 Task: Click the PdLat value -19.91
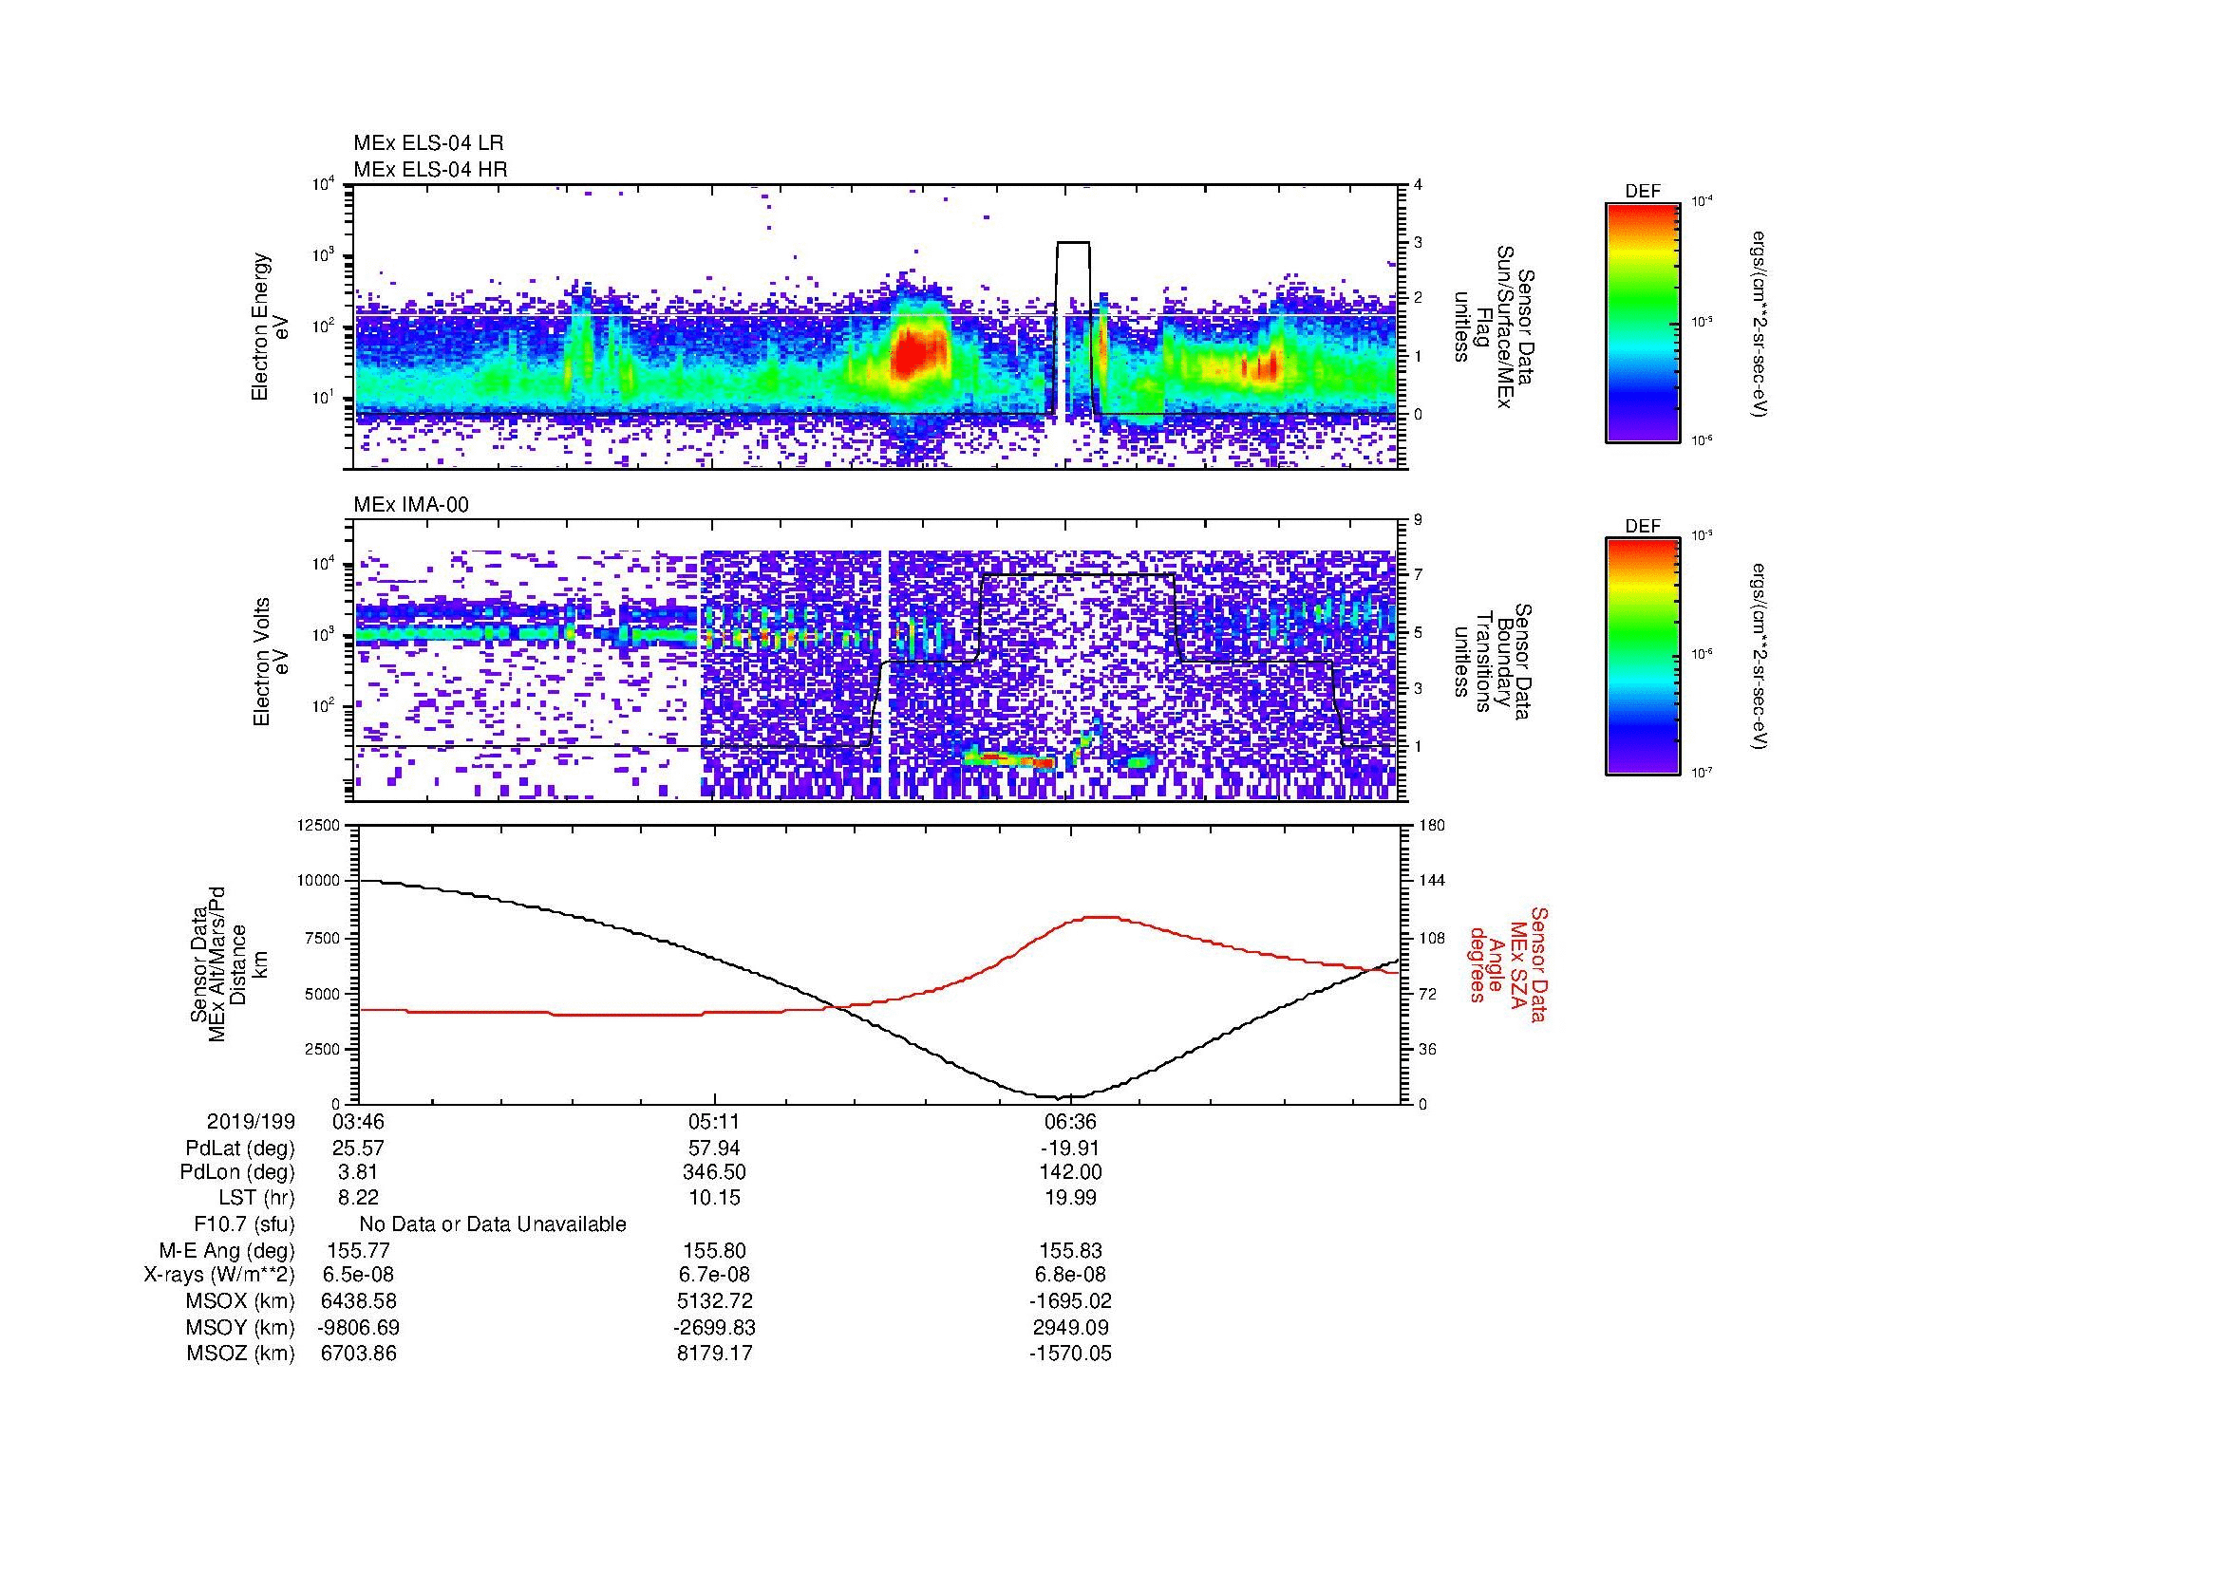click(1070, 1149)
